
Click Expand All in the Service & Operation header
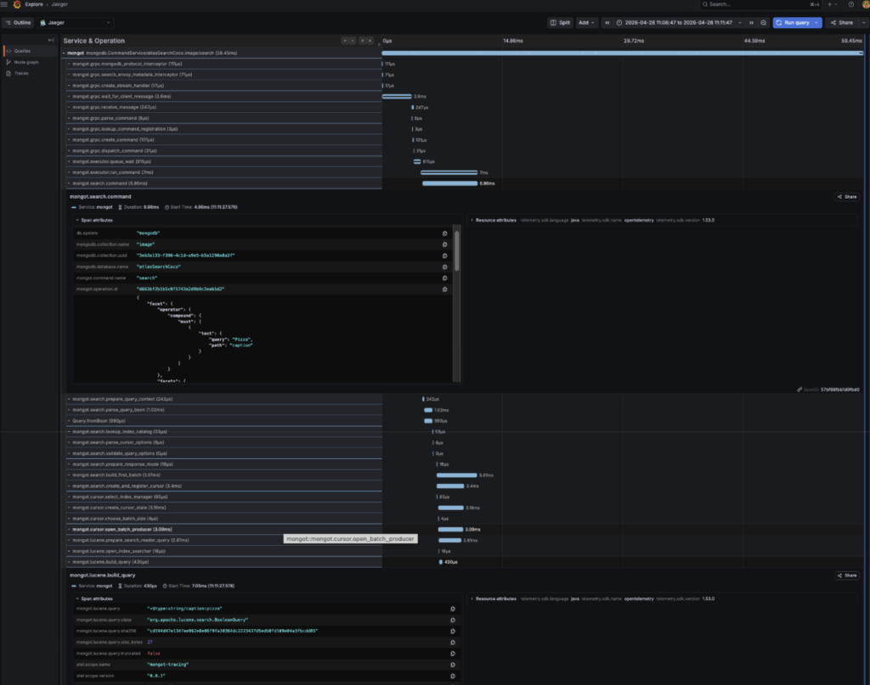[362, 41]
